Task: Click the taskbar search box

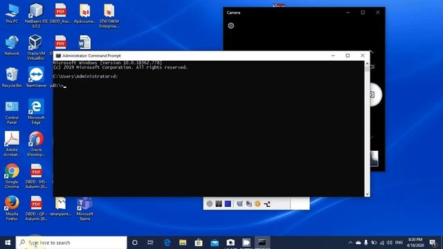Action: tap(71, 243)
